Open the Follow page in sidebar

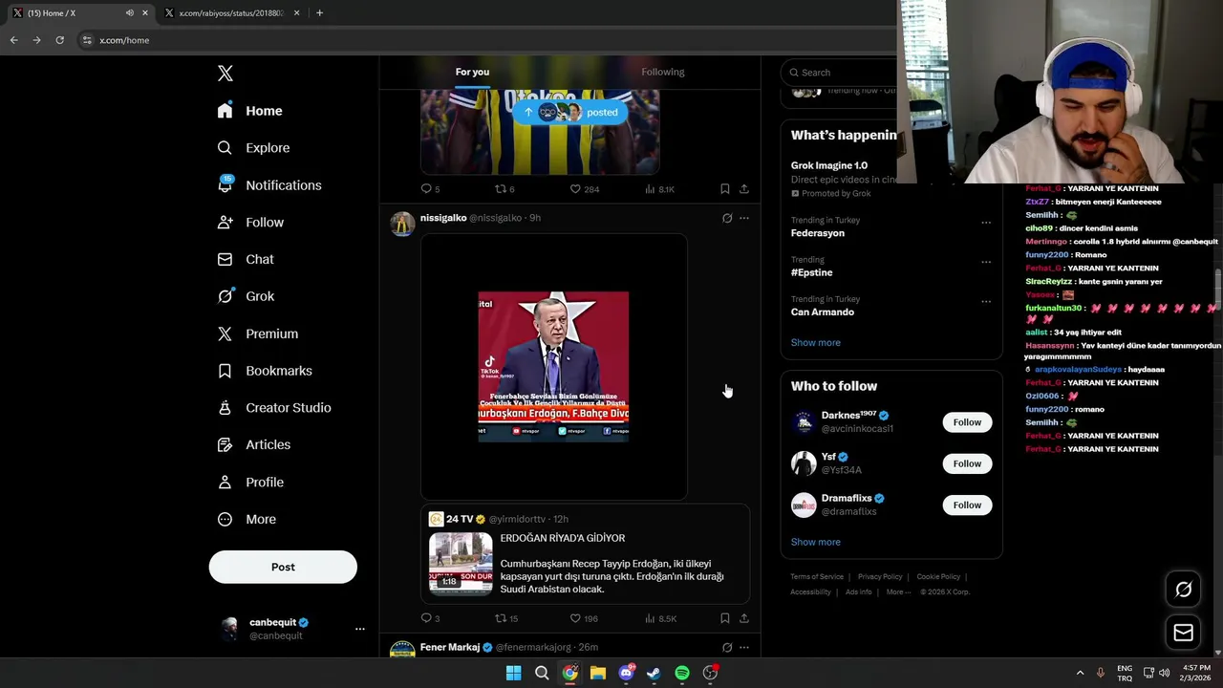(x=250, y=223)
